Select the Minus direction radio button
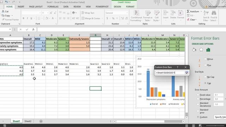The width and height of the screenshot is (226, 127). 206,59
